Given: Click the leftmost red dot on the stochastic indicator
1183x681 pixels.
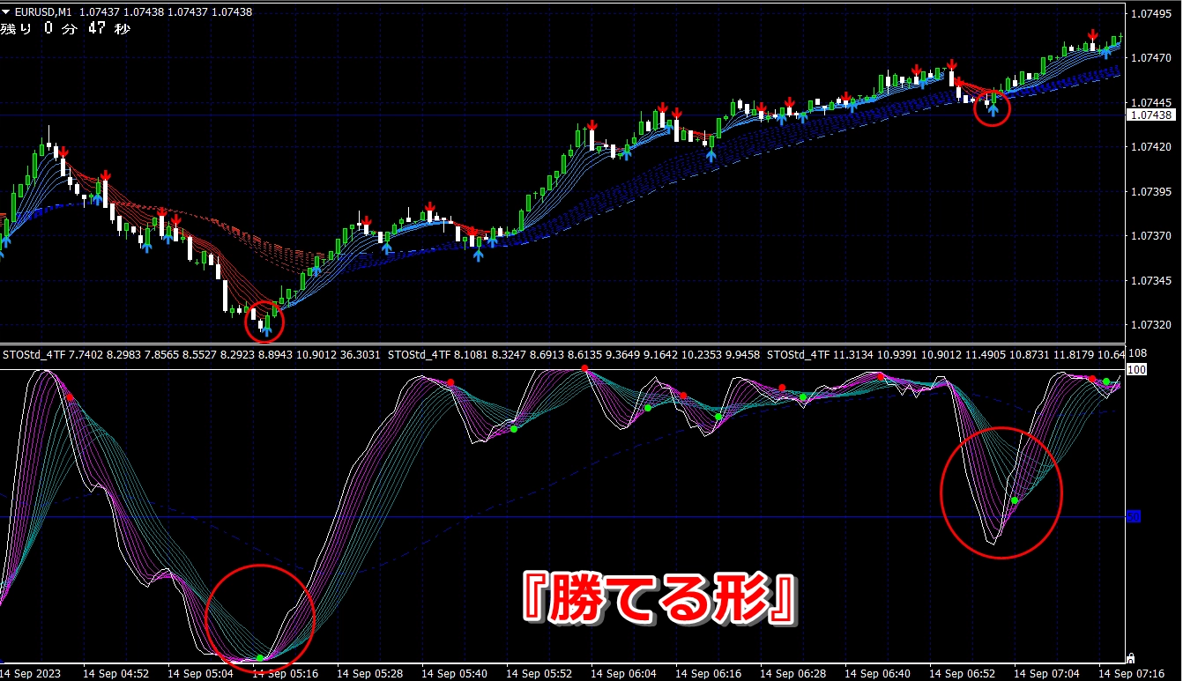Looking at the screenshot, I should tap(70, 399).
